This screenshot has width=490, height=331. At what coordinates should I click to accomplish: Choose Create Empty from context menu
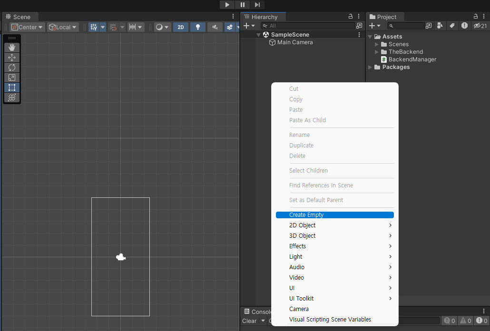tap(335, 215)
